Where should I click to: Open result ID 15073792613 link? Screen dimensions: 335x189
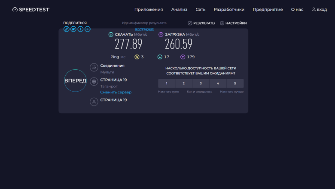[x=144, y=30]
